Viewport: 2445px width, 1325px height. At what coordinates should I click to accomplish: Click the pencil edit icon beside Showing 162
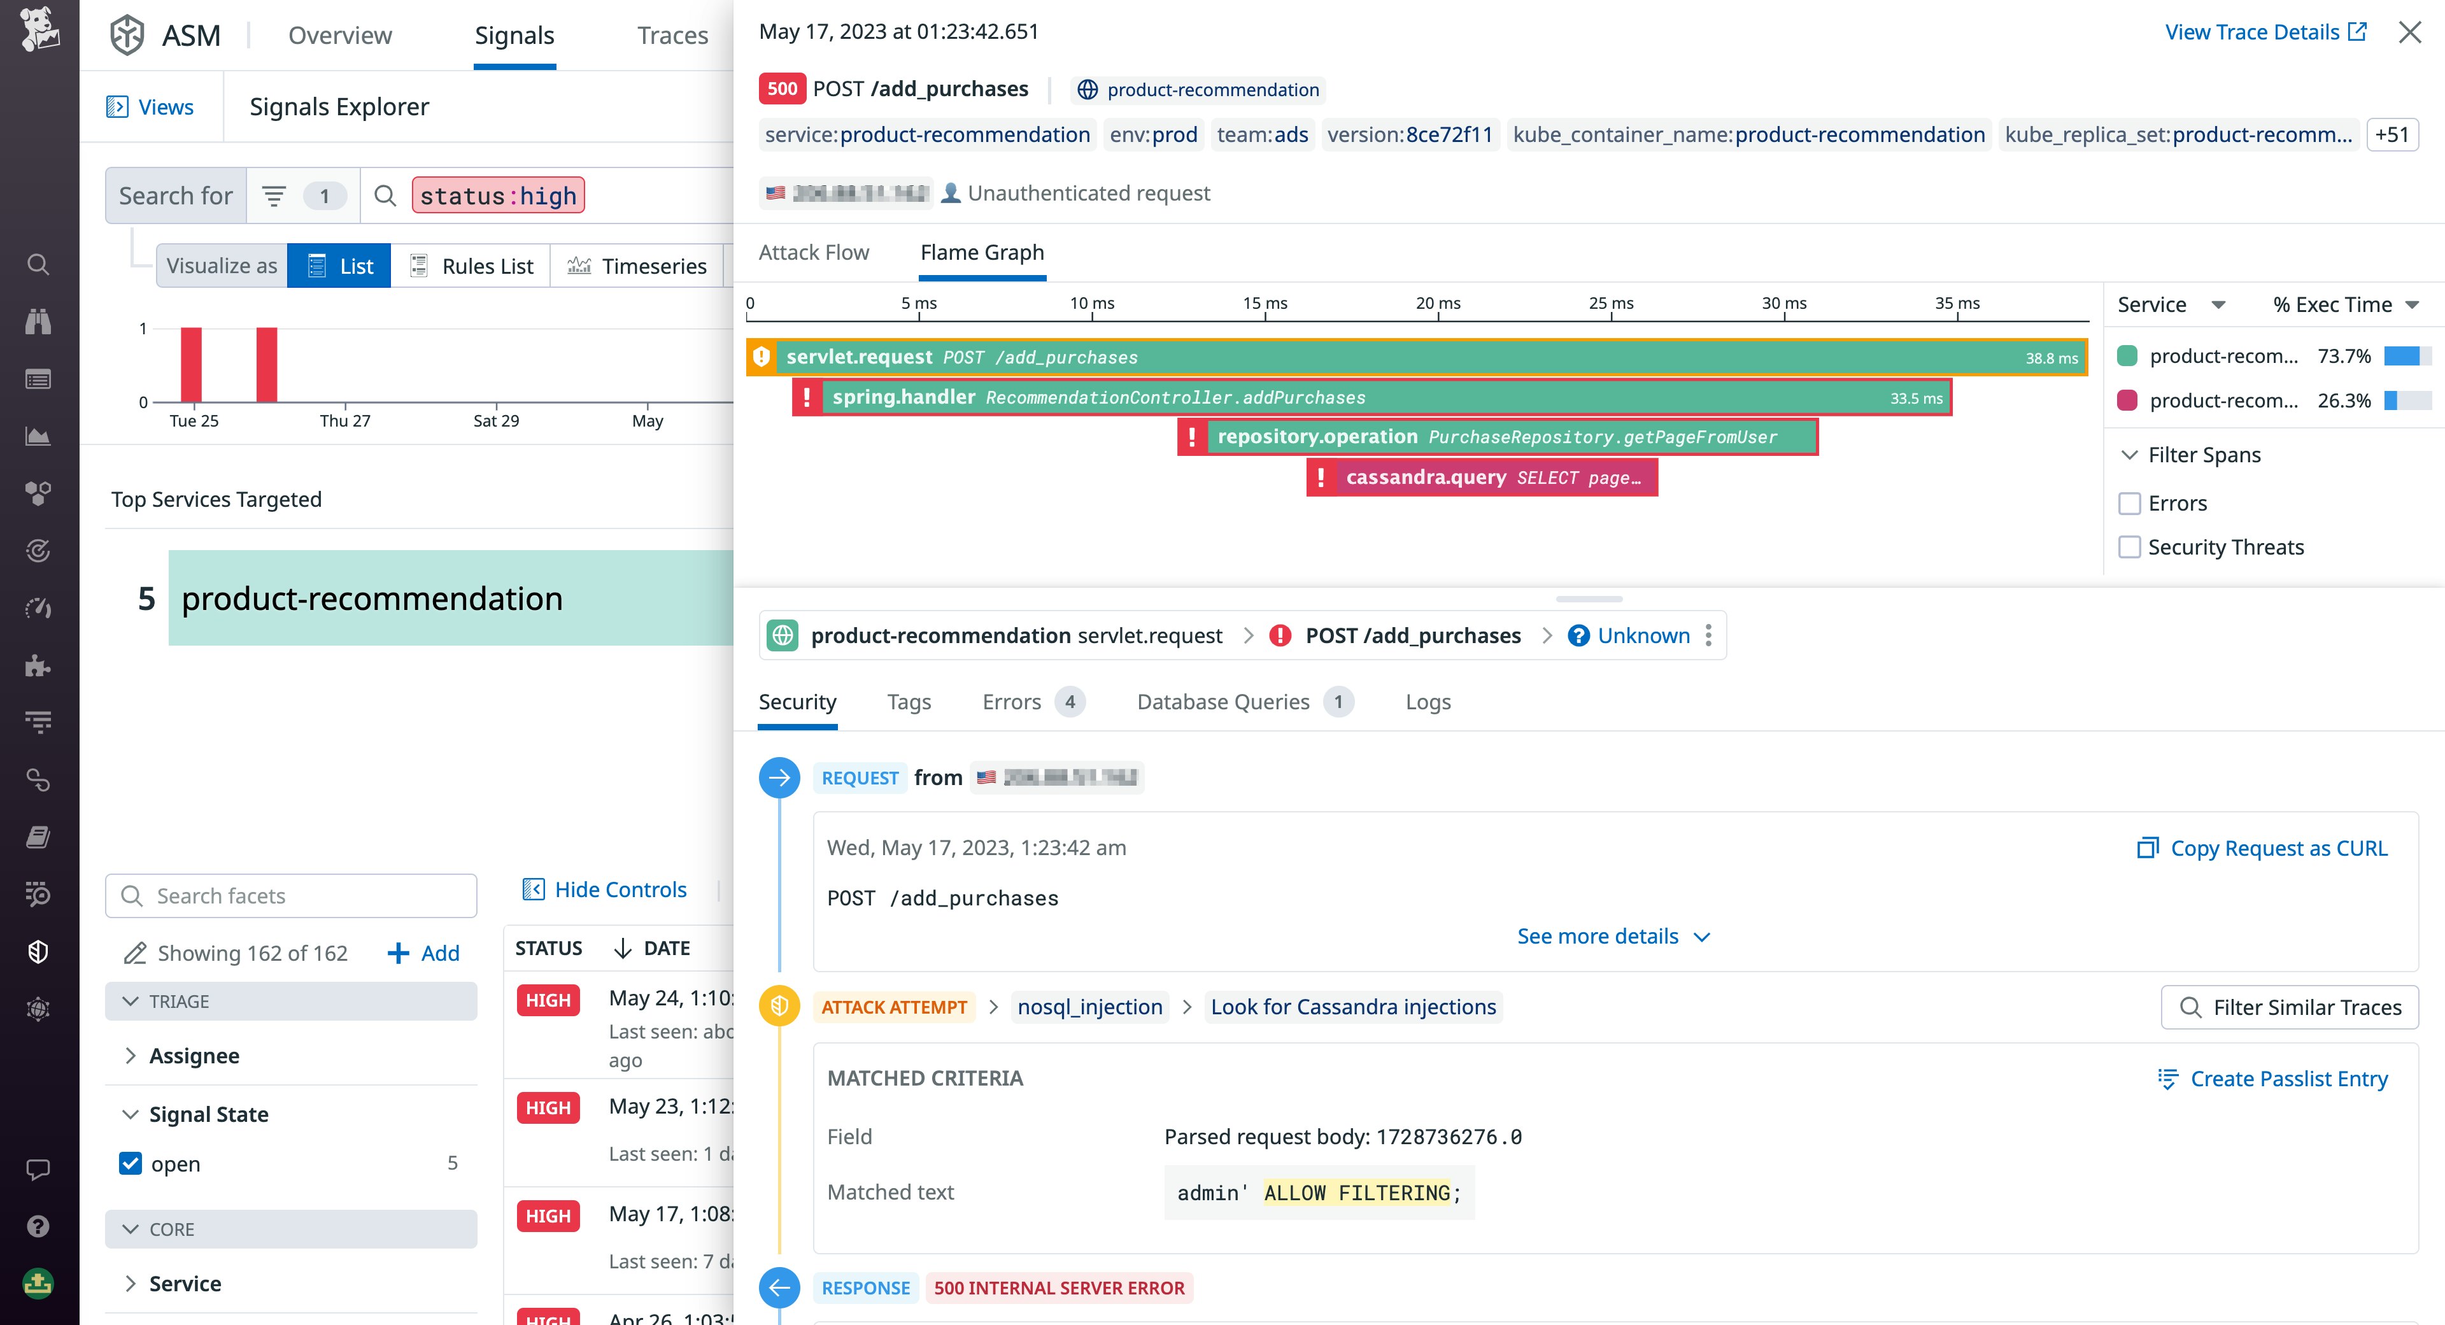tap(135, 953)
